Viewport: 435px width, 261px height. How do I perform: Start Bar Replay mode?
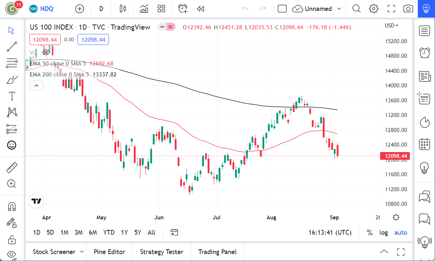click(x=200, y=8)
